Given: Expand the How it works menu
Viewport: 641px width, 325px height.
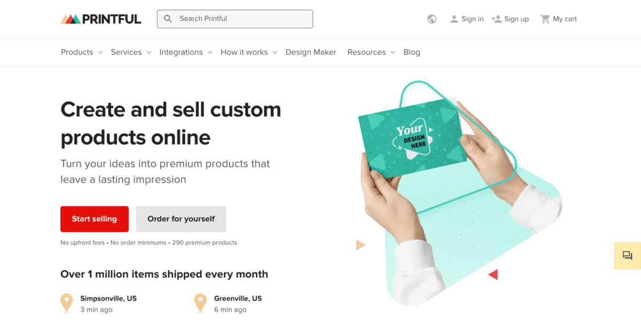Looking at the screenshot, I should point(249,52).
